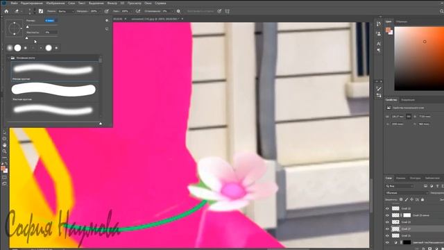Filter layers by adjustment layers icon
444x250 pixels.
pos(432,186)
